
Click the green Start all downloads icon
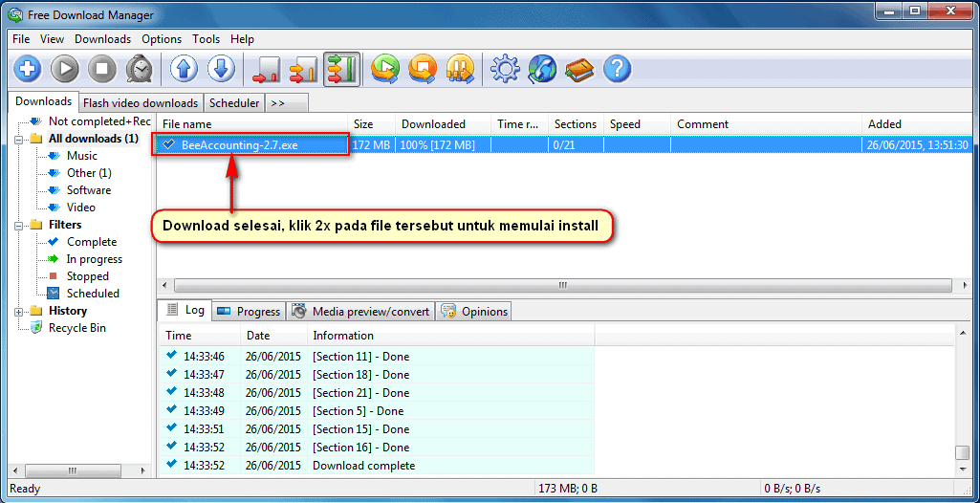pyautogui.click(x=385, y=69)
